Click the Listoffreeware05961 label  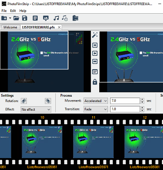pyautogui.click(x=42, y=167)
